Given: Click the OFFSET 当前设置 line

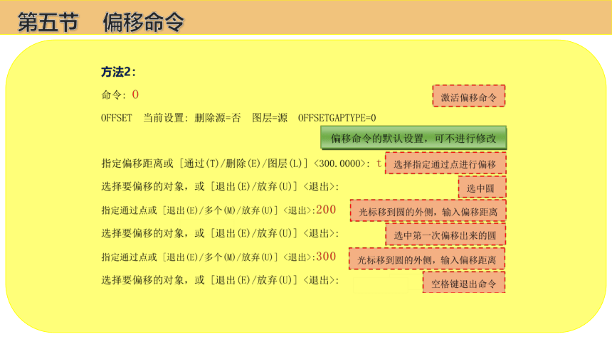Looking at the screenshot, I should (x=238, y=118).
